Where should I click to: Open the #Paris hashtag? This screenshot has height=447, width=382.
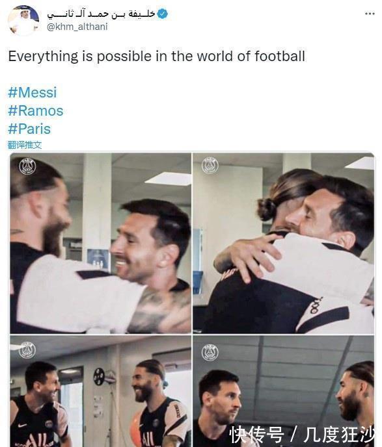click(29, 129)
